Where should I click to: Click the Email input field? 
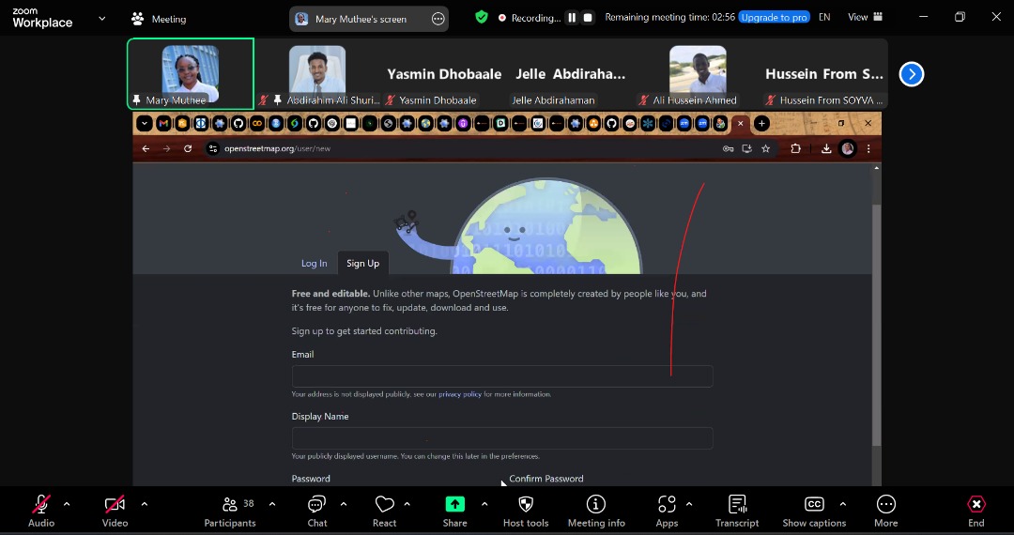pyautogui.click(x=501, y=376)
